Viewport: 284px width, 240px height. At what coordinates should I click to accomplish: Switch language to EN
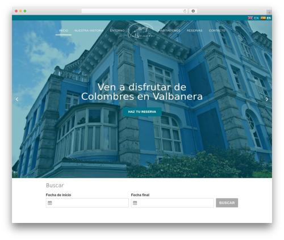(x=256, y=18)
